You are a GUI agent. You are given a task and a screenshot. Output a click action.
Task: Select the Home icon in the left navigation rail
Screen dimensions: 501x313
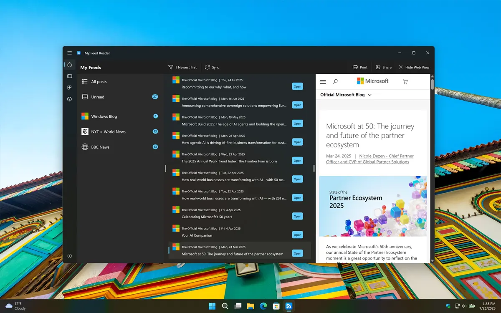pos(70,65)
